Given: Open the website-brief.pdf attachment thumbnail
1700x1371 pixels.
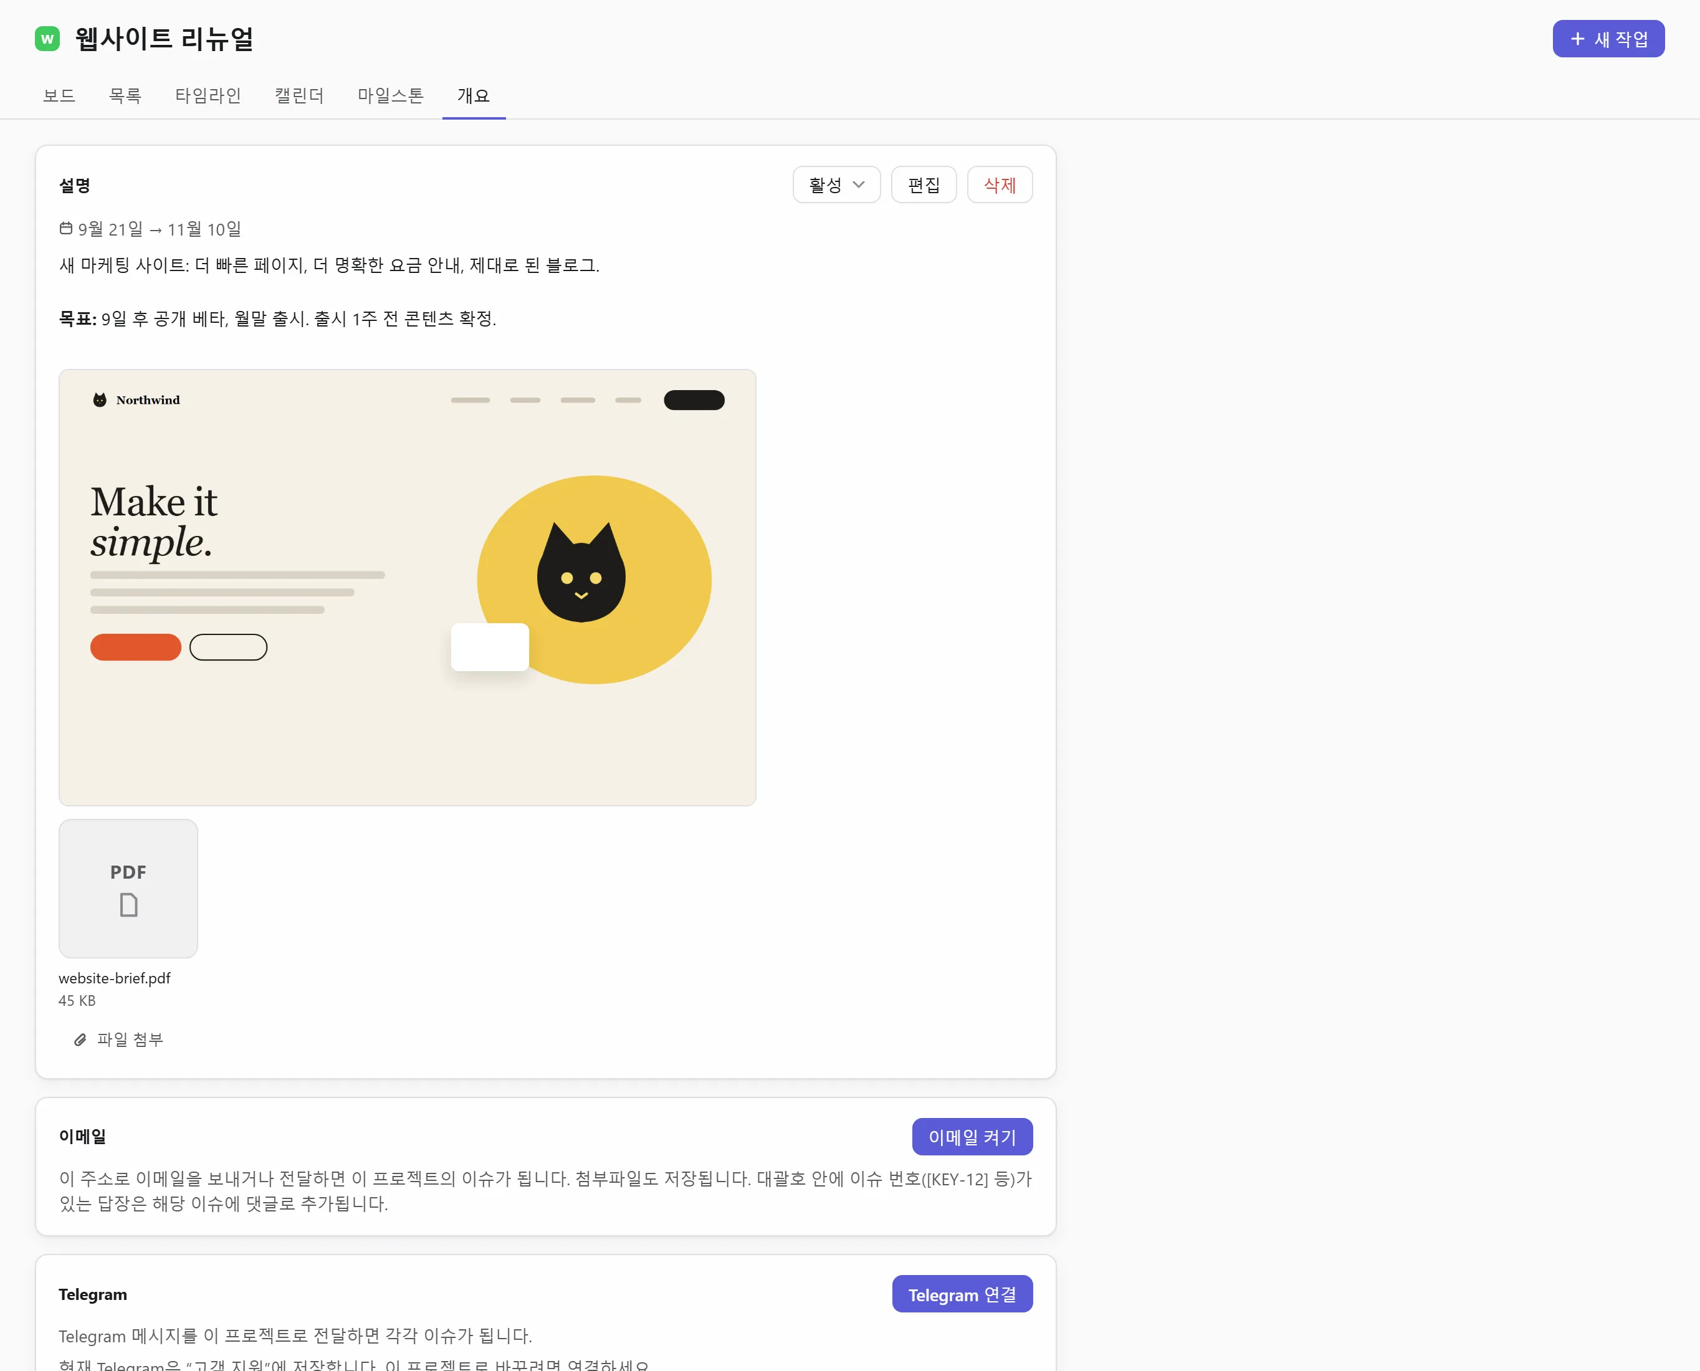Looking at the screenshot, I should (x=128, y=889).
